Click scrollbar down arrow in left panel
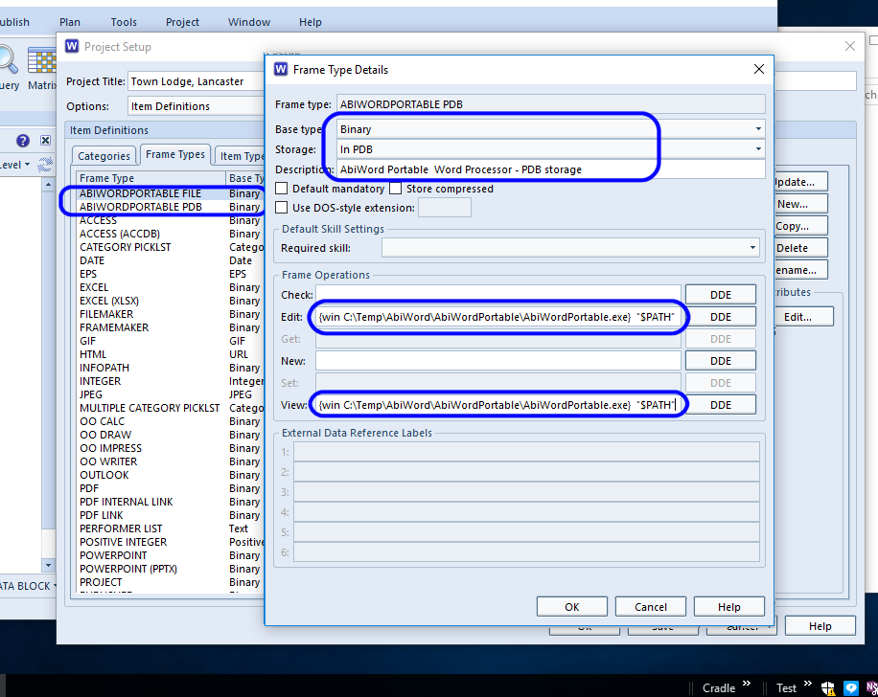Image resolution: width=878 pixels, height=697 pixels. (x=48, y=565)
